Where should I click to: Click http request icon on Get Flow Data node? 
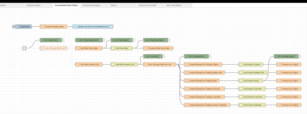pos(112,48)
